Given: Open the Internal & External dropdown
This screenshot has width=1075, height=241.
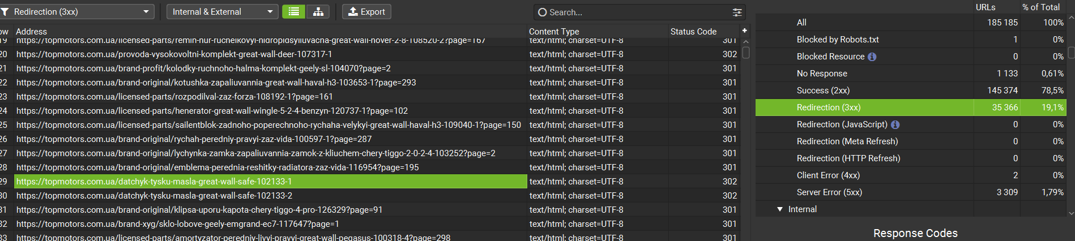Looking at the screenshot, I should pyautogui.click(x=221, y=12).
